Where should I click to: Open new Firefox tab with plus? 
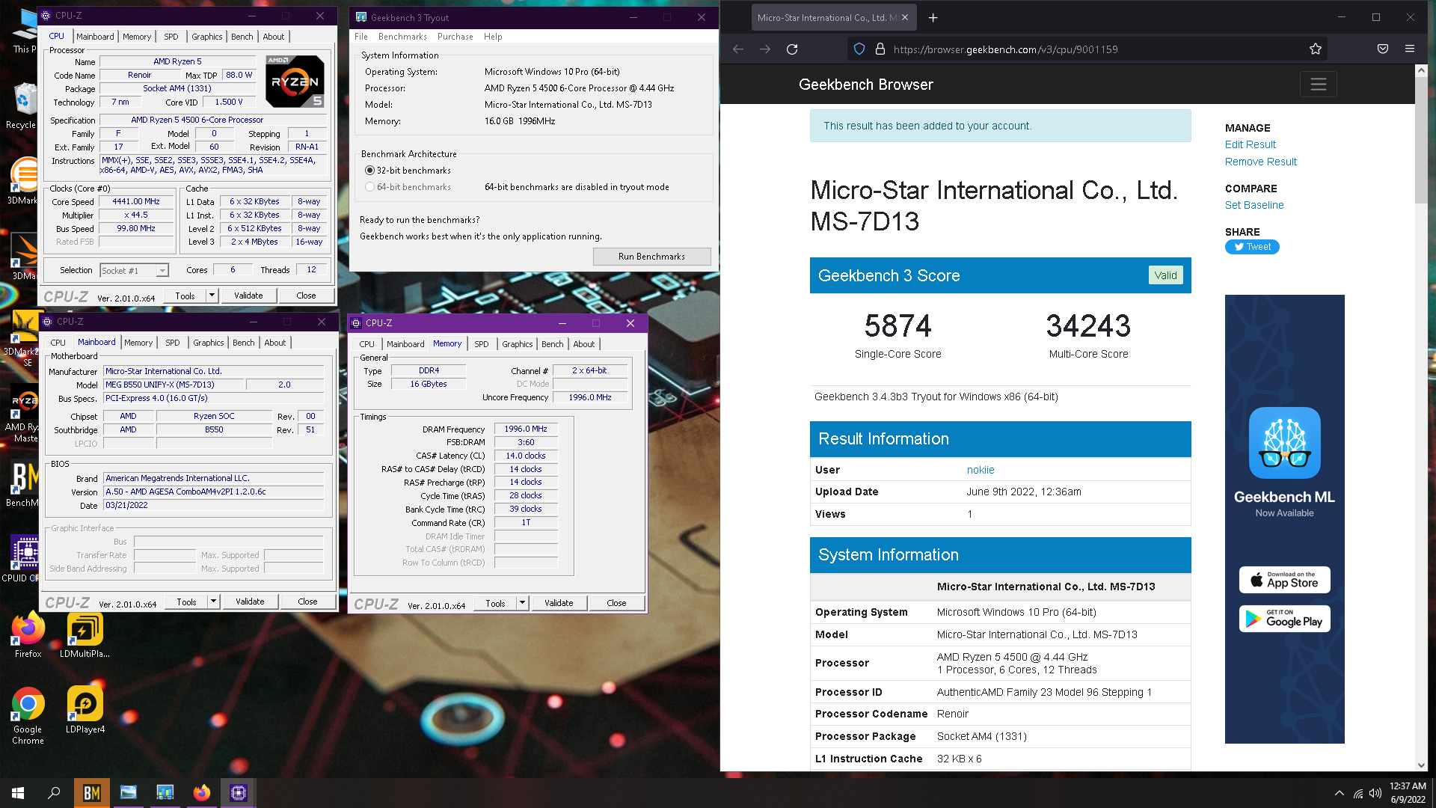[933, 17]
